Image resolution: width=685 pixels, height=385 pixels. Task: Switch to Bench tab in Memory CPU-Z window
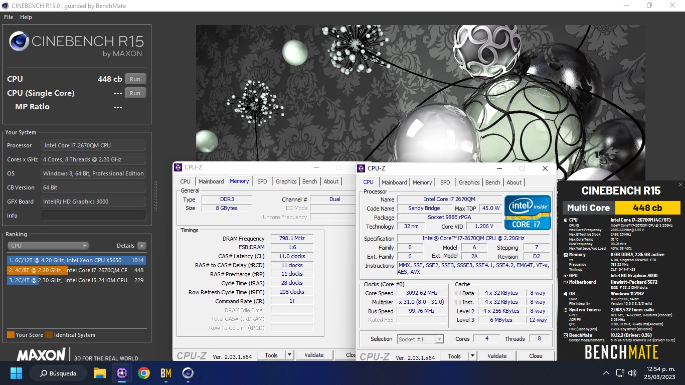[310, 181]
